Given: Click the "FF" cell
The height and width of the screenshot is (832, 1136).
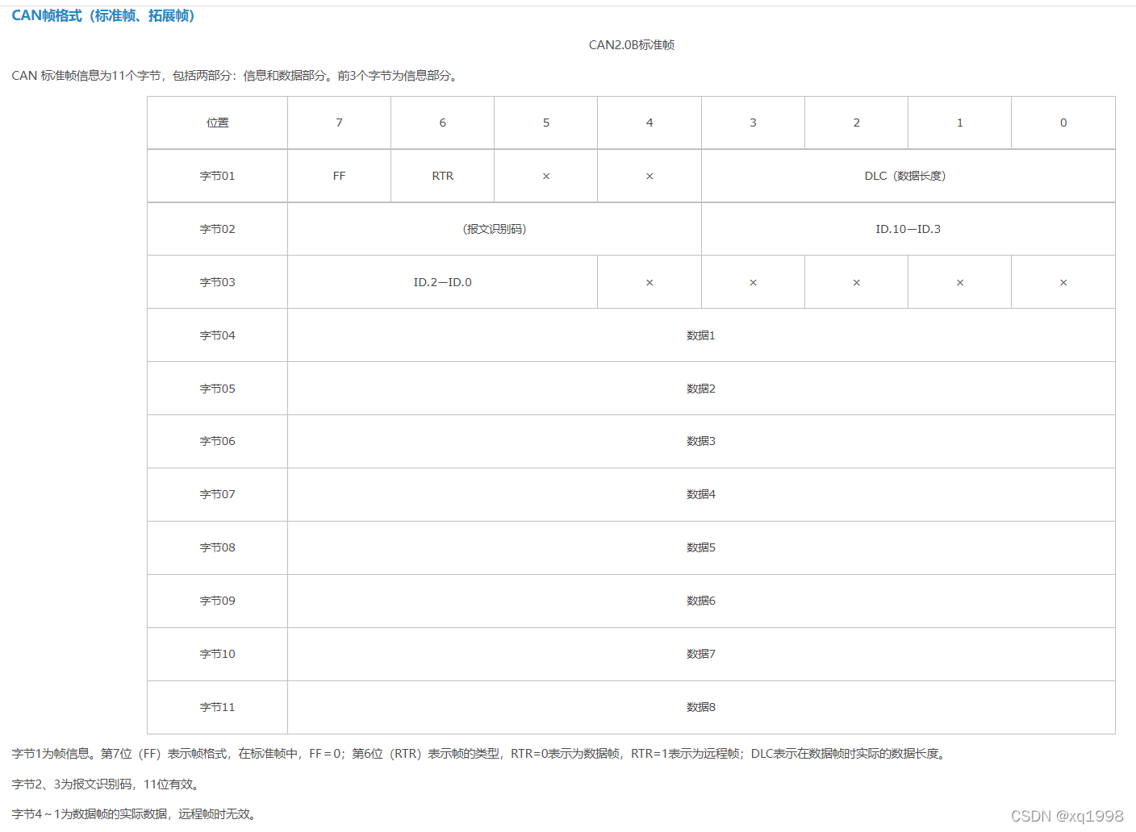Looking at the screenshot, I should (x=340, y=176).
